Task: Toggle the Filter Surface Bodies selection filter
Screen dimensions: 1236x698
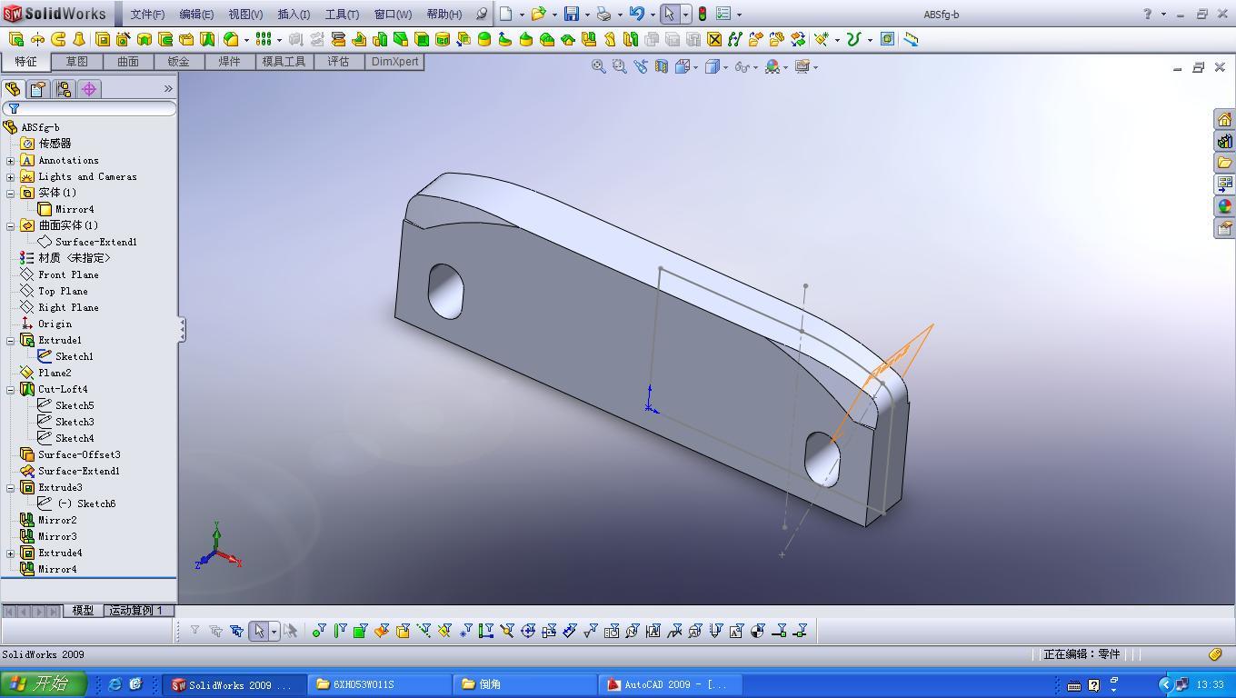Action: pyautogui.click(x=382, y=631)
